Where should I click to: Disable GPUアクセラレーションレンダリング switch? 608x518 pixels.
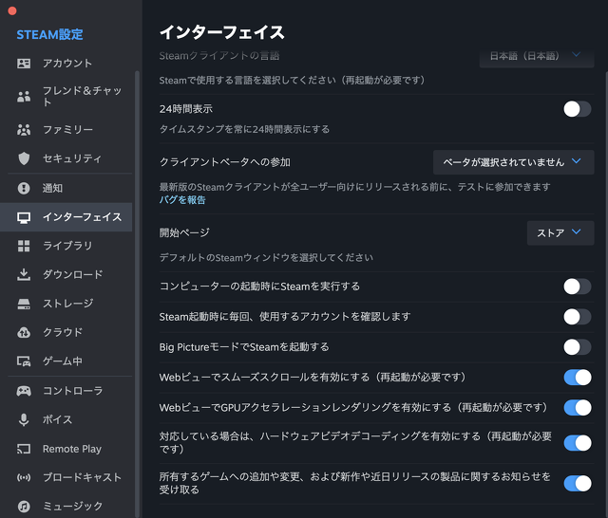click(577, 407)
